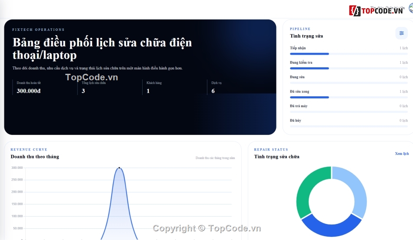
Task: Click the "Đã trả máy" status label
Action: point(299,105)
